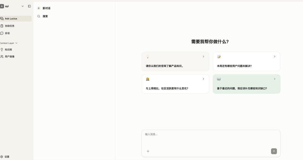
Task: Click the person emoji on the 社区活跃度 card
Action: (x=148, y=79)
